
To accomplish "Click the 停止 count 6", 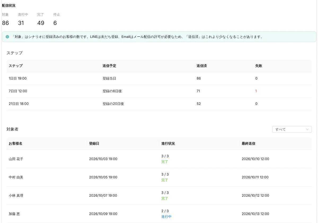I will point(55,23).
